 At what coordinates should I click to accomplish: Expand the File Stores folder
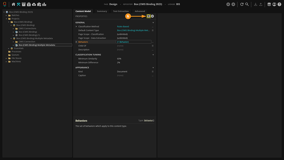coord(6,58)
